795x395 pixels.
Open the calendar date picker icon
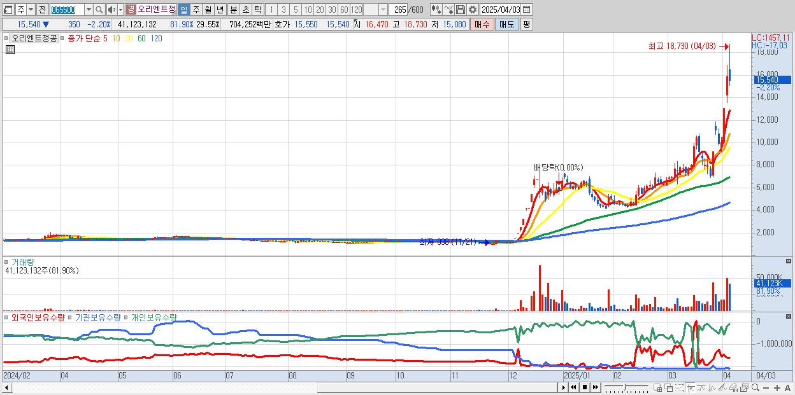pos(526,10)
